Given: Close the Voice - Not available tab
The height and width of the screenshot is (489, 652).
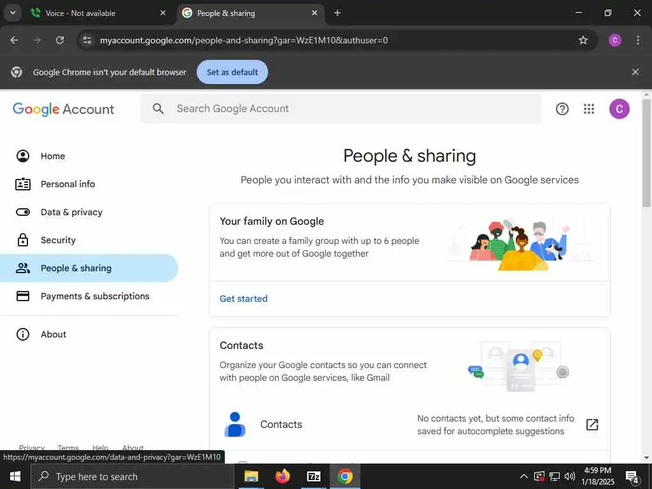Looking at the screenshot, I should (163, 13).
